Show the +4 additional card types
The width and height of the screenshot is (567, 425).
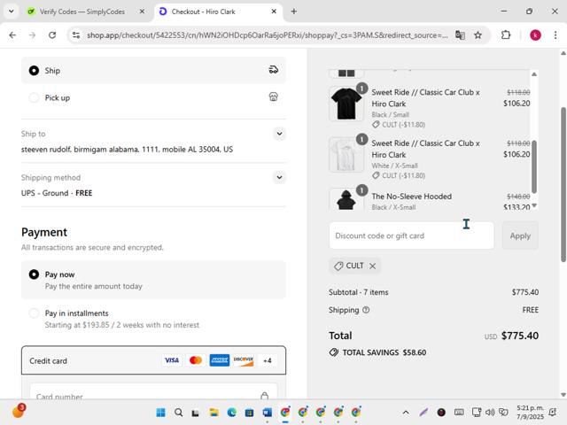268,360
